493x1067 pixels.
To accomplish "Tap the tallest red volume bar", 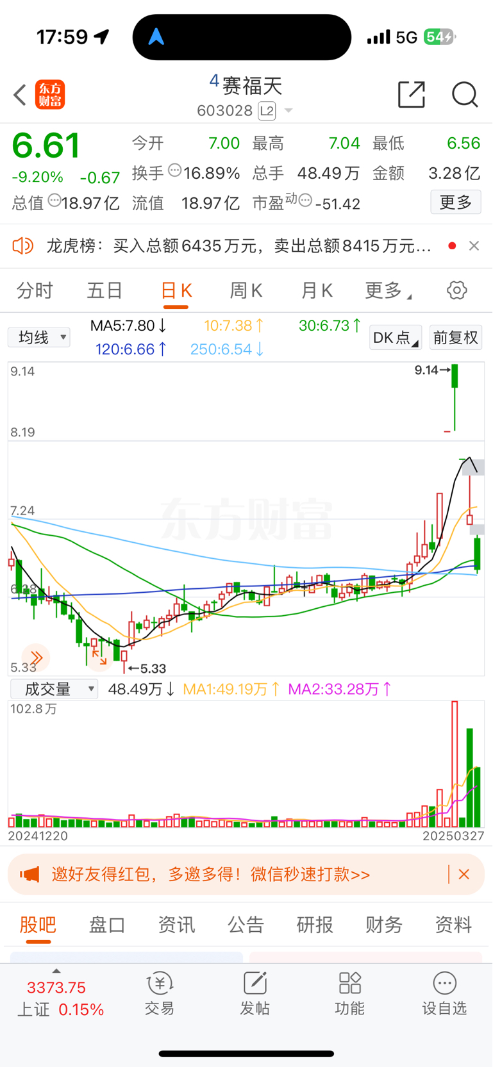I will pos(455,765).
